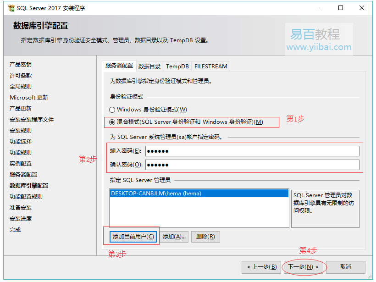Close the SQL Server installer window
The height and width of the screenshot is (282, 376).
pos(362,8)
